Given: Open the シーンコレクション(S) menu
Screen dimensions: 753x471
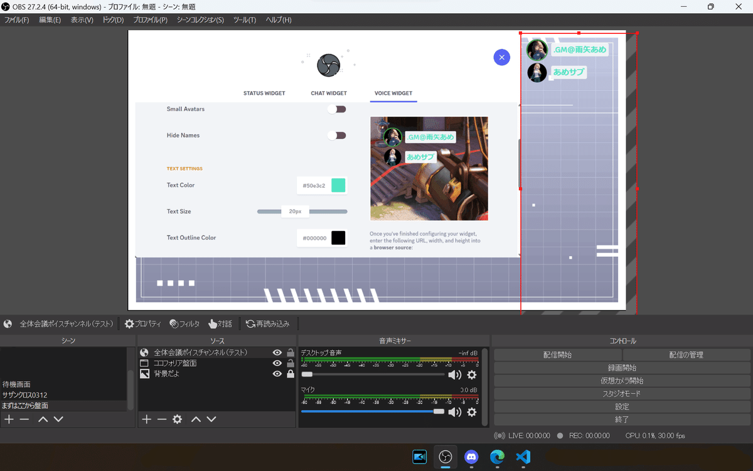Looking at the screenshot, I should [x=200, y=20].
